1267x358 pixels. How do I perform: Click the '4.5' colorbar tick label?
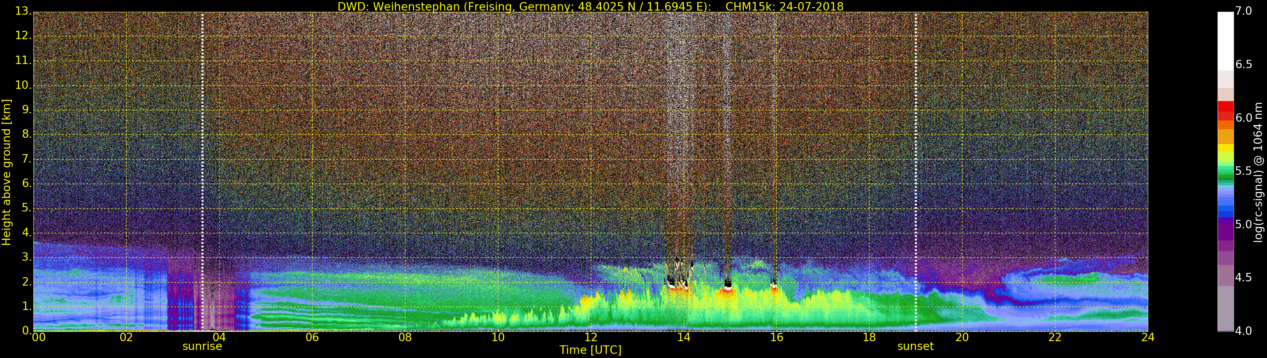pos(1244,278)
